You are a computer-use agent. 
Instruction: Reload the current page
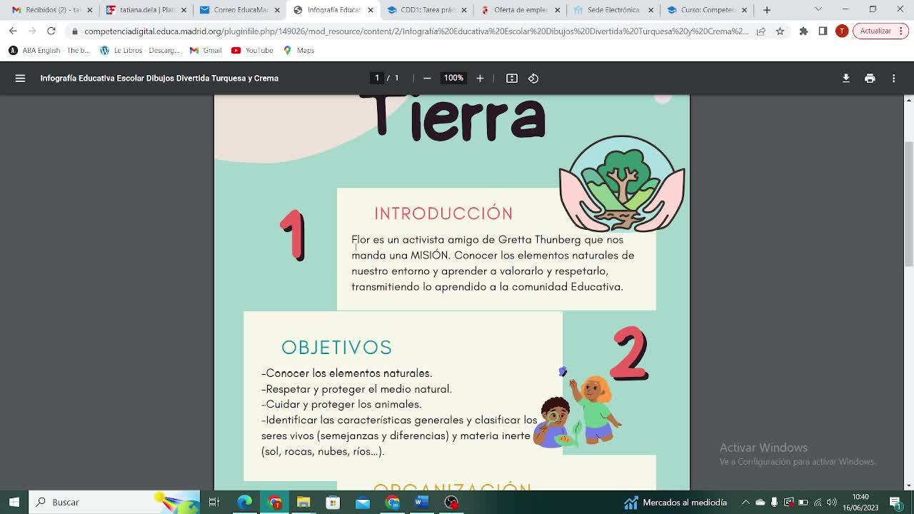coord(51,31)
